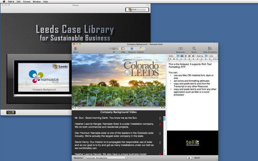Image resolution: width=258 pixels, height=161 pixels.
Task: Click the Company Background Video heading
Action: pyautogui.click(x=118, y=112)
